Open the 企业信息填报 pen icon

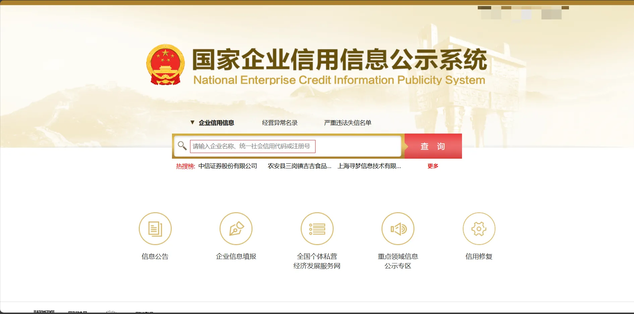(x=236, y=229)
